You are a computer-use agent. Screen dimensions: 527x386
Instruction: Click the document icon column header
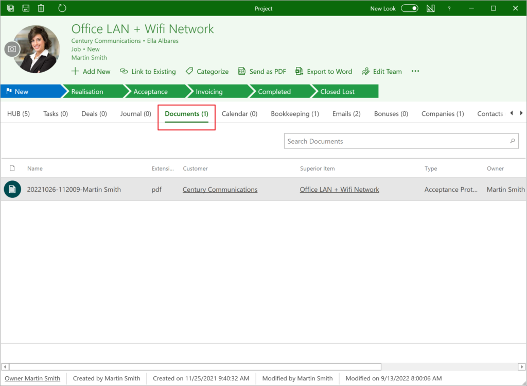pos(12,169)
